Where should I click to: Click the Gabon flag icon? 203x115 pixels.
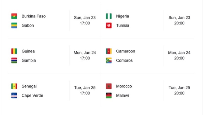[14, 26]
